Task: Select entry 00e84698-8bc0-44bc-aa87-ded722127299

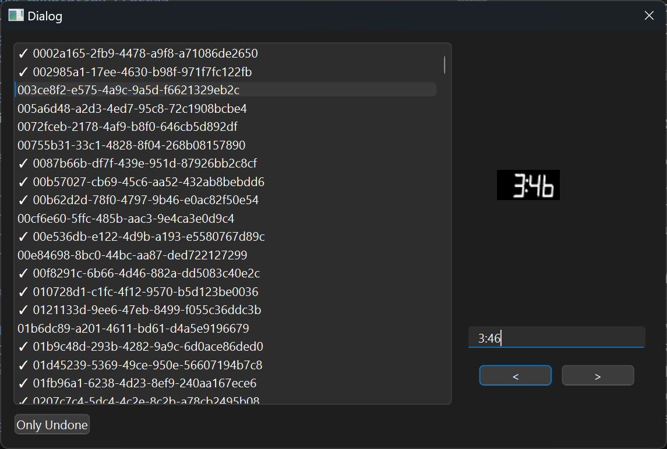Action: [226, 255]
